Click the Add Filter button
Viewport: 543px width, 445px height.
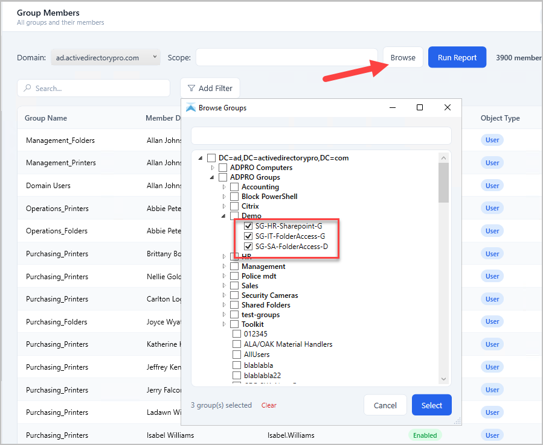click(210, 88)
